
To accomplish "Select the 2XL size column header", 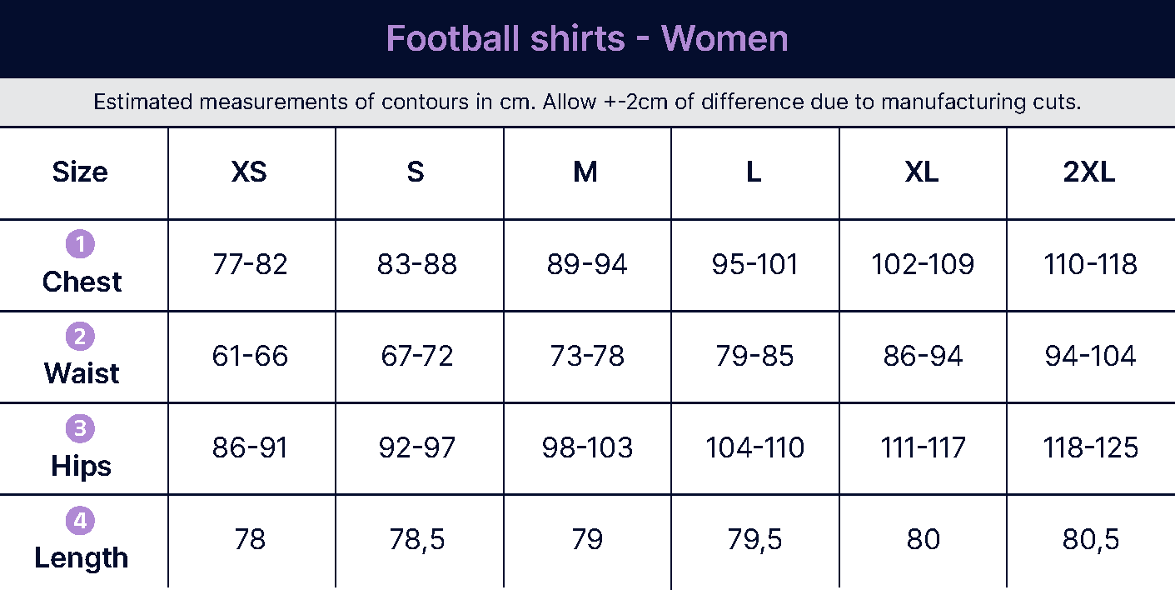I will click(1089, 172).
